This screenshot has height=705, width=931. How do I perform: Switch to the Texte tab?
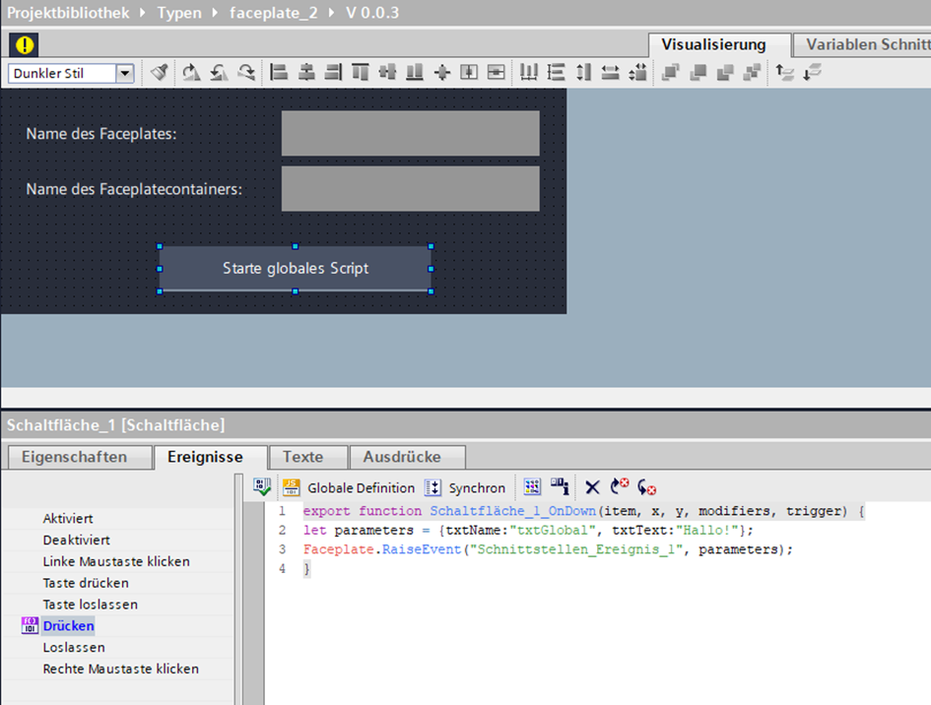[x=302, y=457]
